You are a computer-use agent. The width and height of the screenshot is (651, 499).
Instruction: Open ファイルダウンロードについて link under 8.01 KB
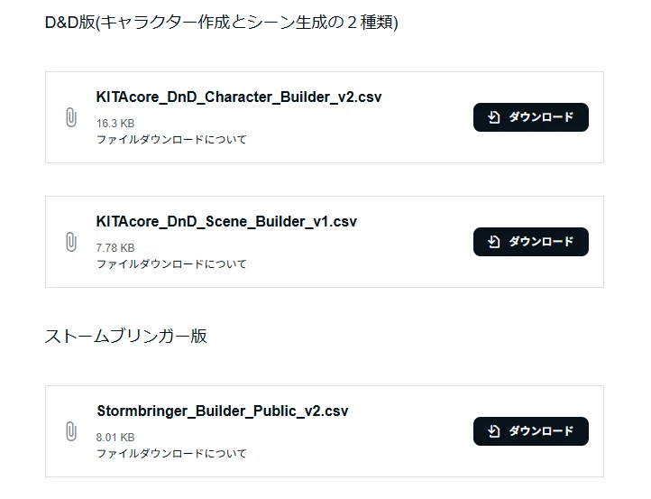[171, 453]
